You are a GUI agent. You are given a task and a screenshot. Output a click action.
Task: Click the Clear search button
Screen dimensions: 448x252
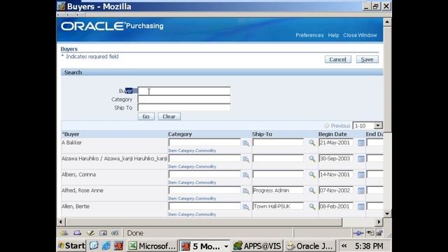pyautogui.click(x=169, y=117)
